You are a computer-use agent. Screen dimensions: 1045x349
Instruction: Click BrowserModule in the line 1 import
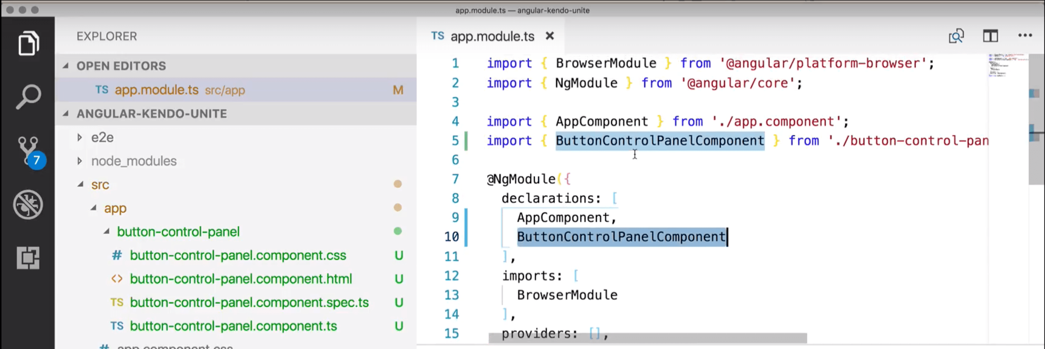(606, 63)
